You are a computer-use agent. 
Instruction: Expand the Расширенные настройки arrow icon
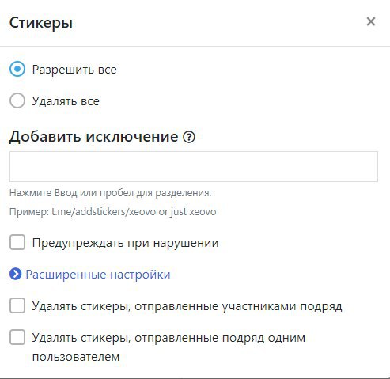pos(15,275)
